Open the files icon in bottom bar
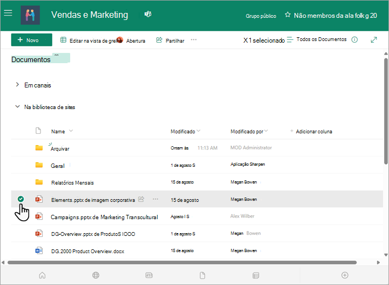The height and width of the screenshot is (285, 389). click(203, 275)
